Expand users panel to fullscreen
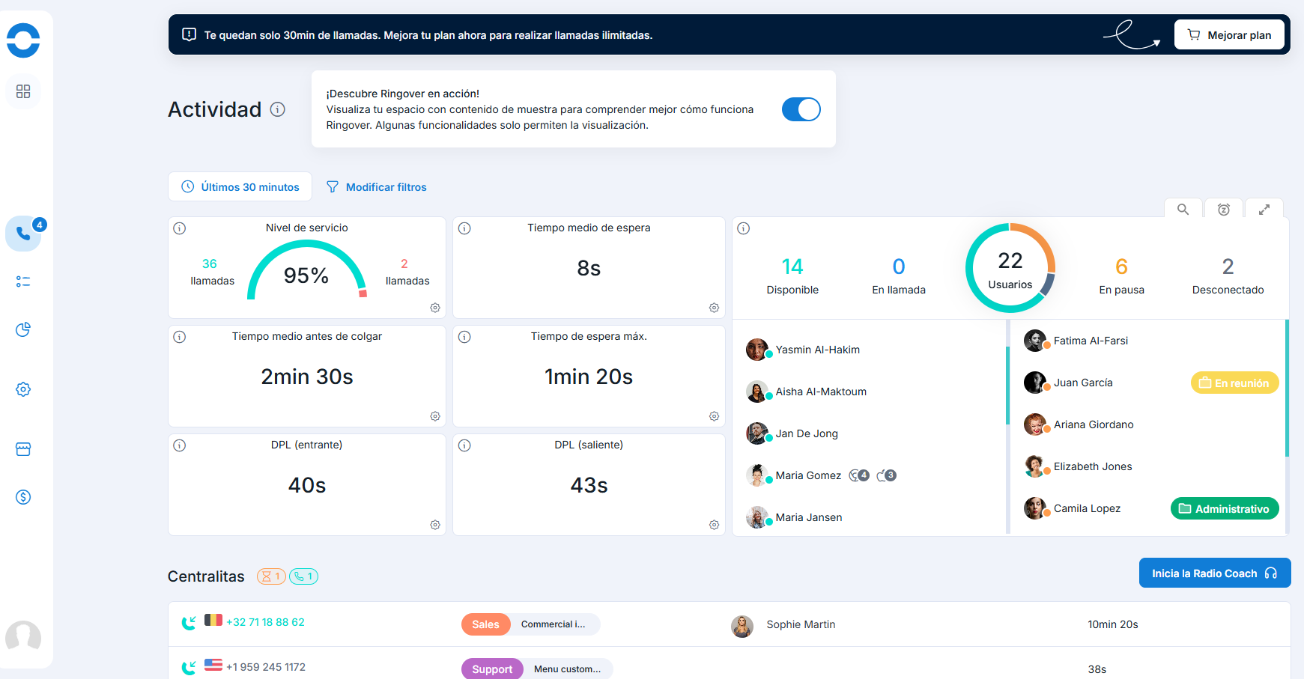 tap(1264, 210)
